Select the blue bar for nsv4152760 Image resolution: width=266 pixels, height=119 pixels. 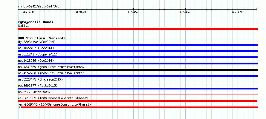(x=137, y=76)
